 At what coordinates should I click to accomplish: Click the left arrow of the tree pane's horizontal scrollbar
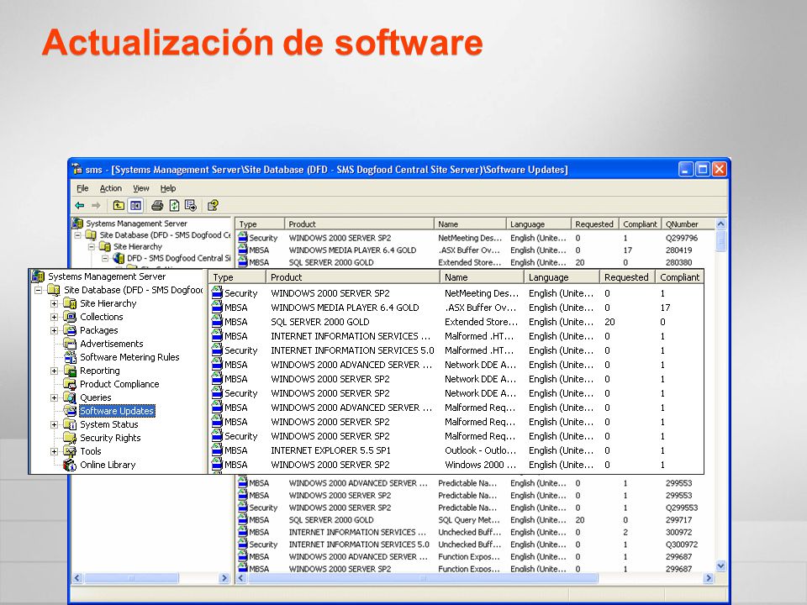77,578
